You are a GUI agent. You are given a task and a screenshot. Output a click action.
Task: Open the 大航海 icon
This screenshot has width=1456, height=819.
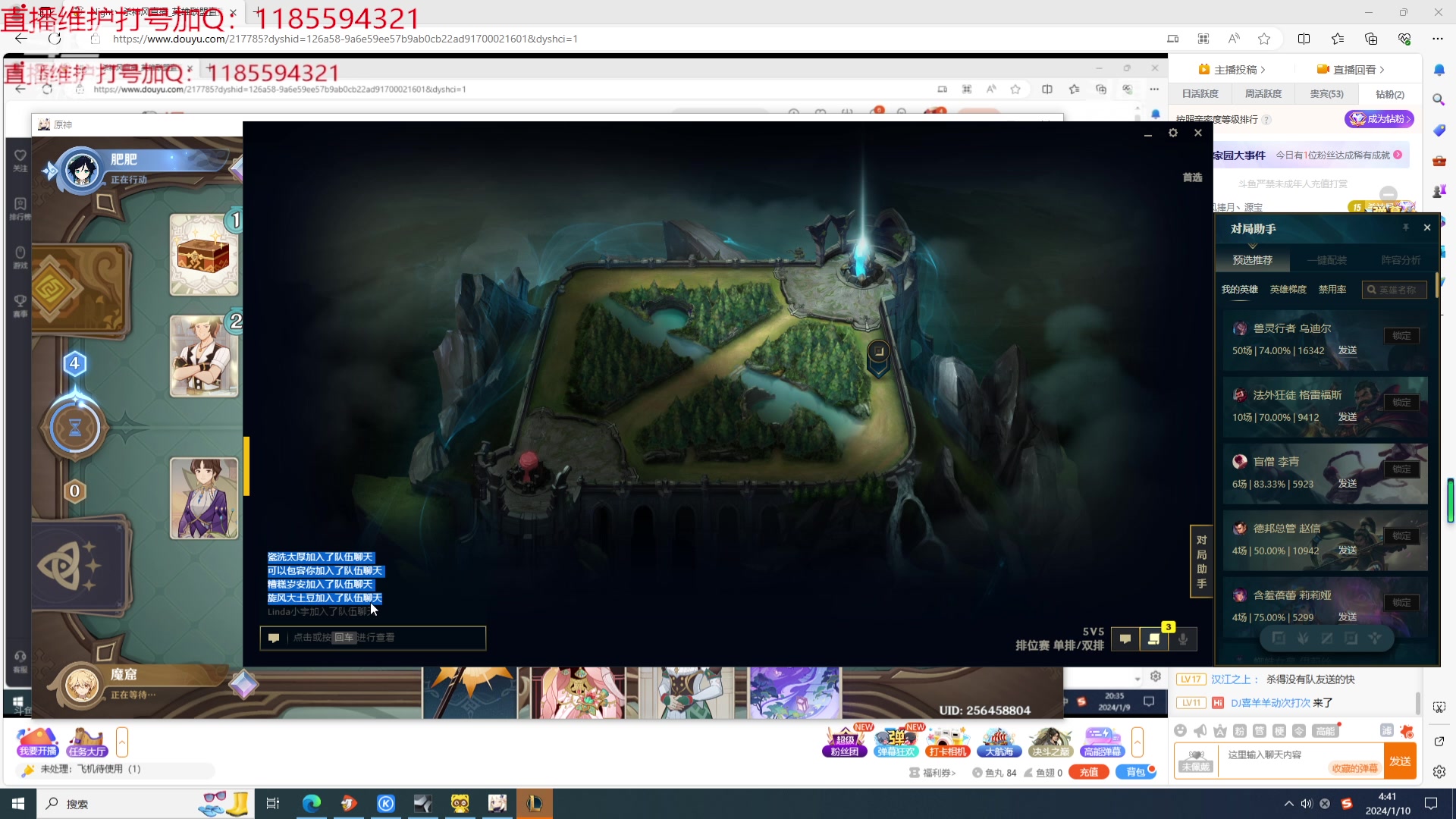coord(999,741)
